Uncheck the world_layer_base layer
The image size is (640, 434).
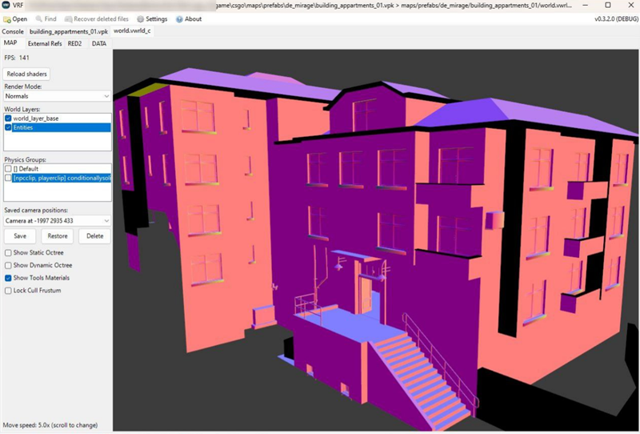(x=8, y=119)
